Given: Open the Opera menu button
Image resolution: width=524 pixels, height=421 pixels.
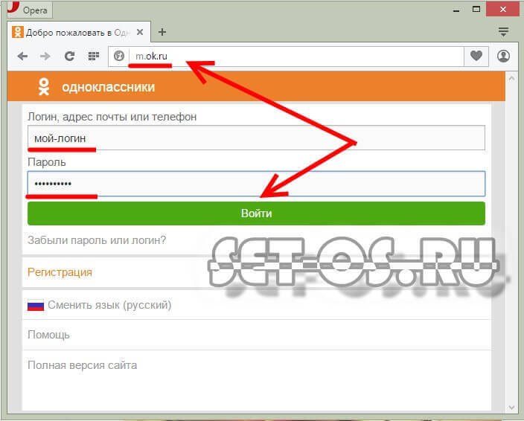Looking at the screenshot, I should [x=30, y=10].
